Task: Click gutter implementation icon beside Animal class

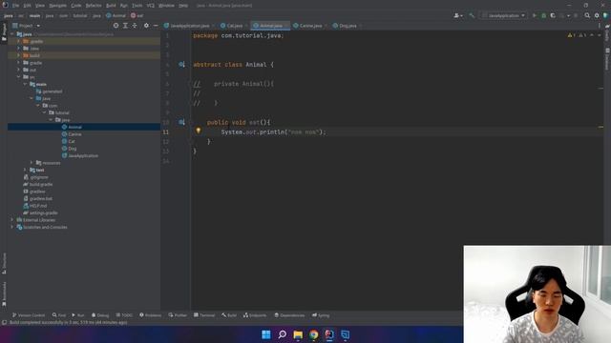Action: (x=181, y=64)
